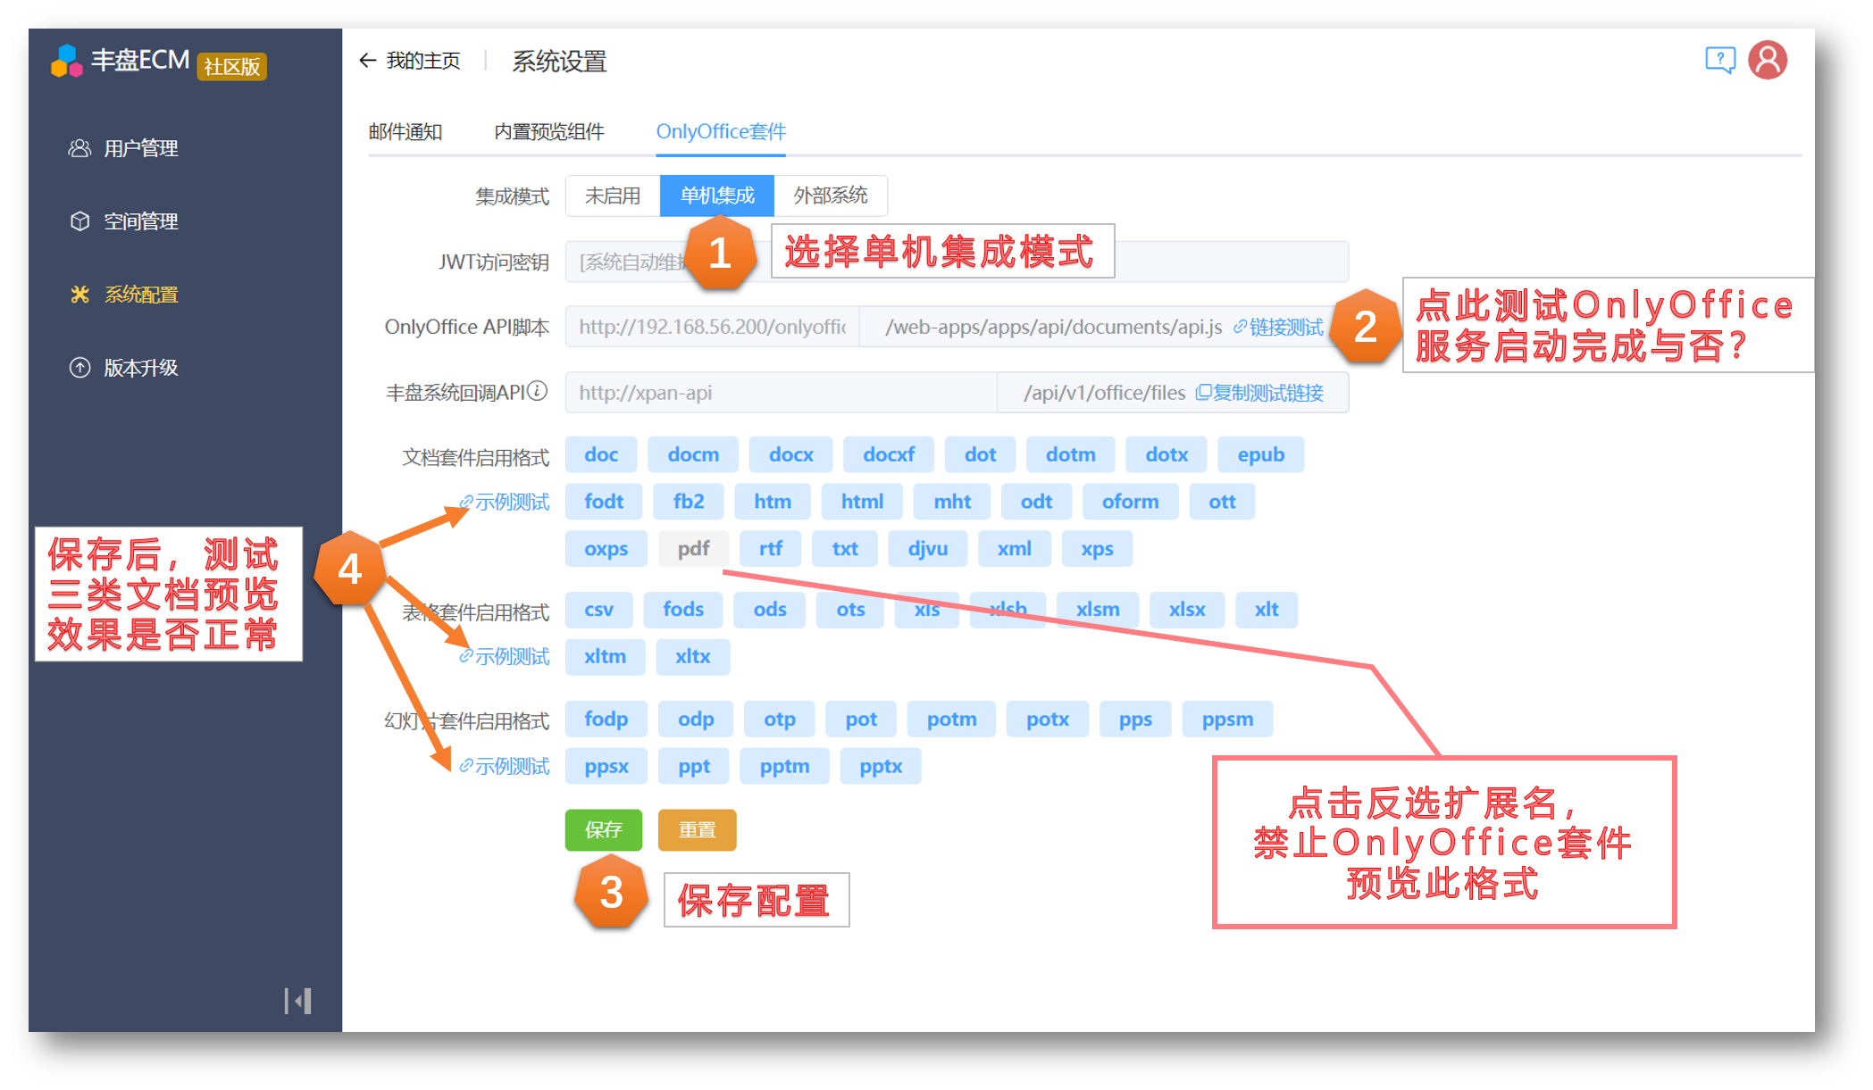Toggle the html format tag
The width and height of the screenshot is (1873, 1090).
tap(862, 502)
